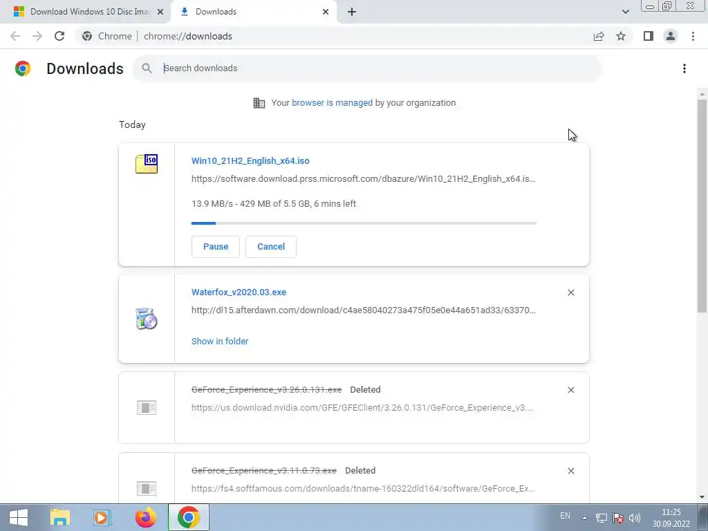Click the nvidia.com source URL
The width and height of the screenshot is (708, 531).
362,408
